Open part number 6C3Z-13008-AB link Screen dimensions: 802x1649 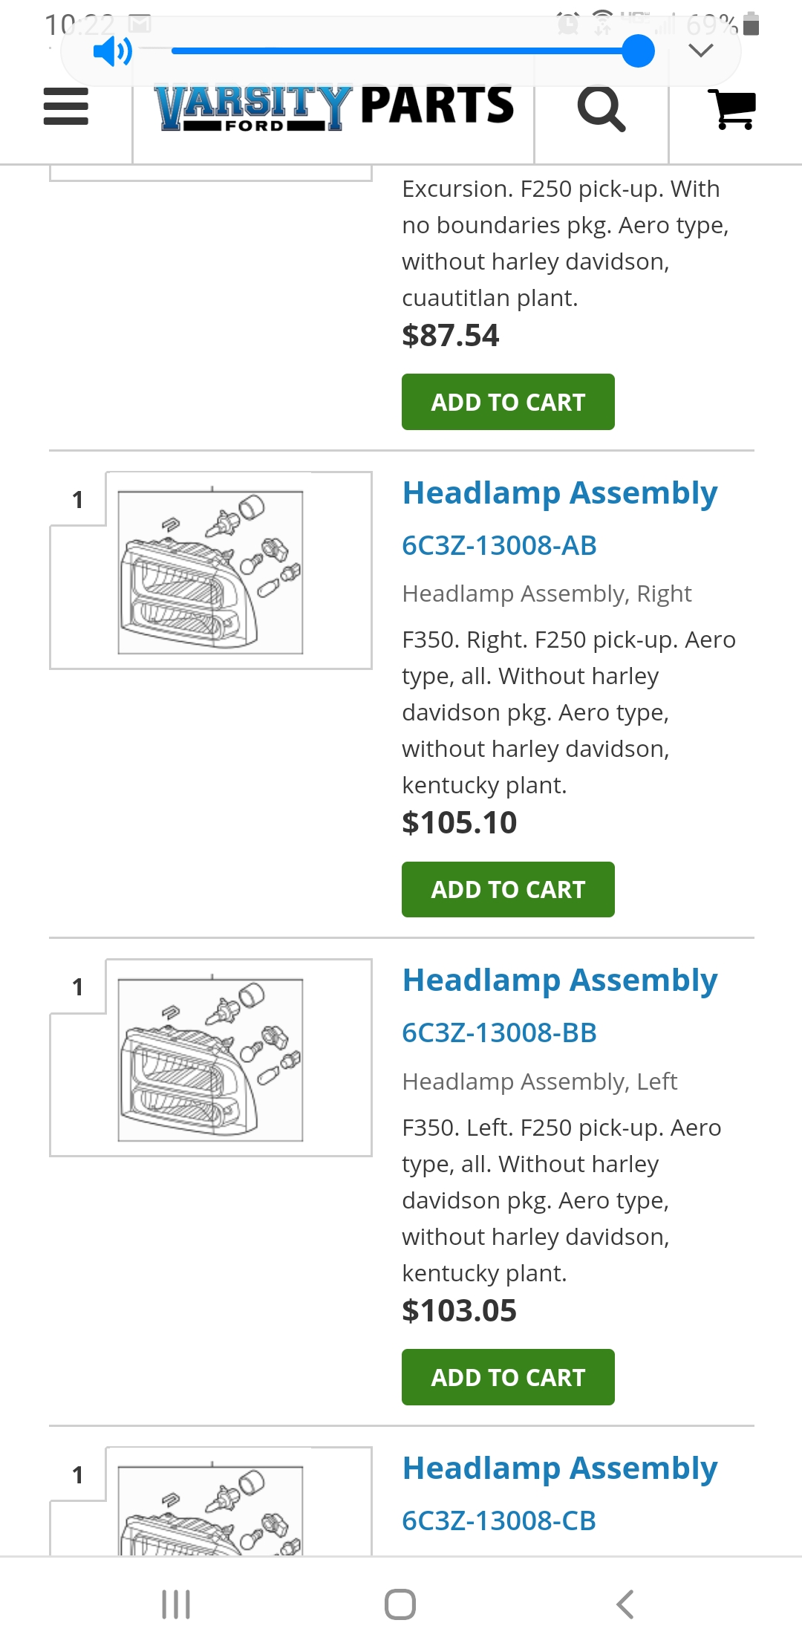(499, 545)
